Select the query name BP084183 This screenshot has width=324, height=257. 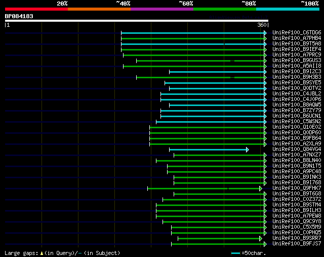(x=19, y=16)
